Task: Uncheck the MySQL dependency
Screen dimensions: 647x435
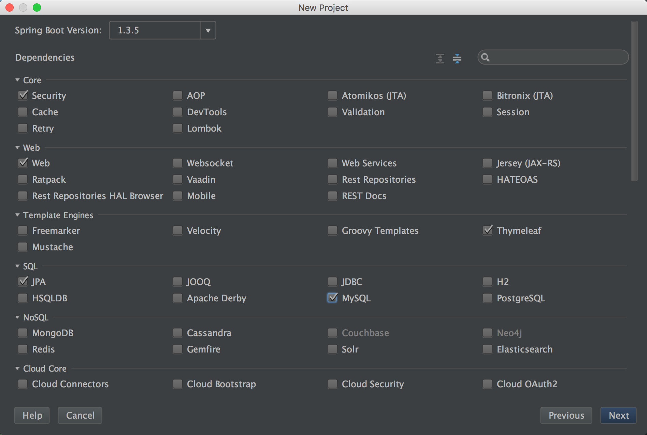Action: [x=332, y=298]
